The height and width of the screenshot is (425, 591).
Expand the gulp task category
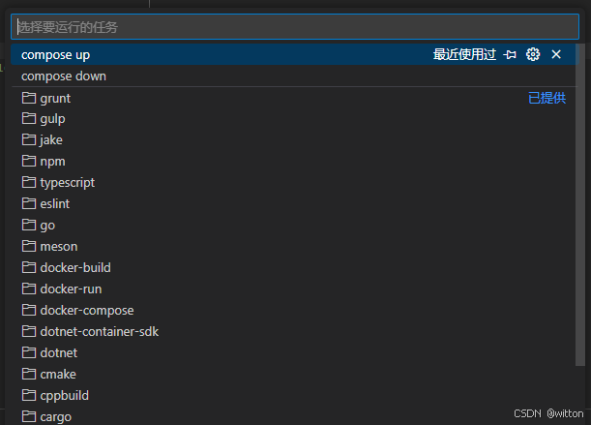[53, 119]
